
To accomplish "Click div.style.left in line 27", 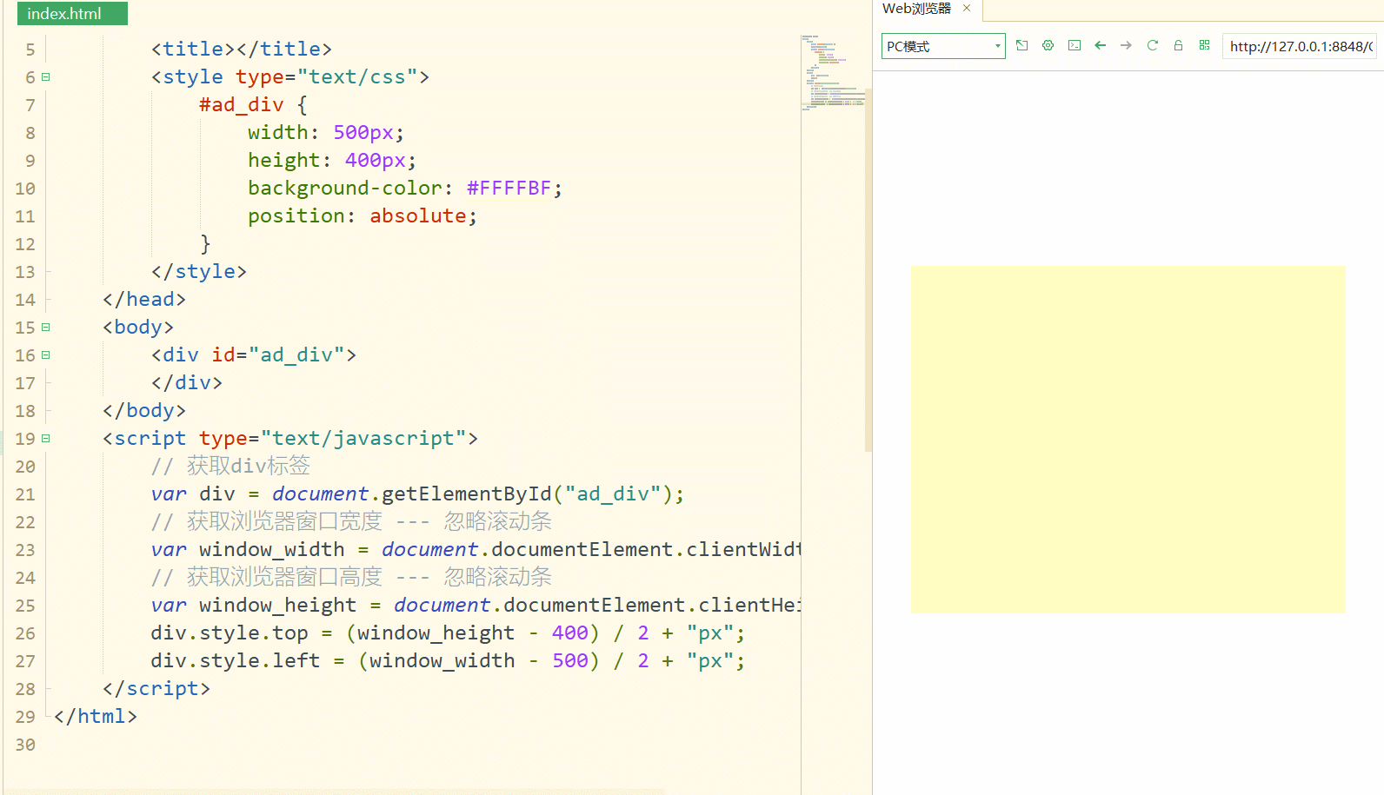I will 236,660.
